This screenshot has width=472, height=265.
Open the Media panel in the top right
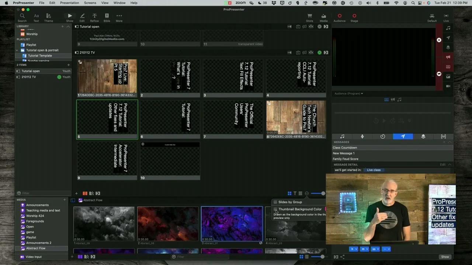point(323,17)
